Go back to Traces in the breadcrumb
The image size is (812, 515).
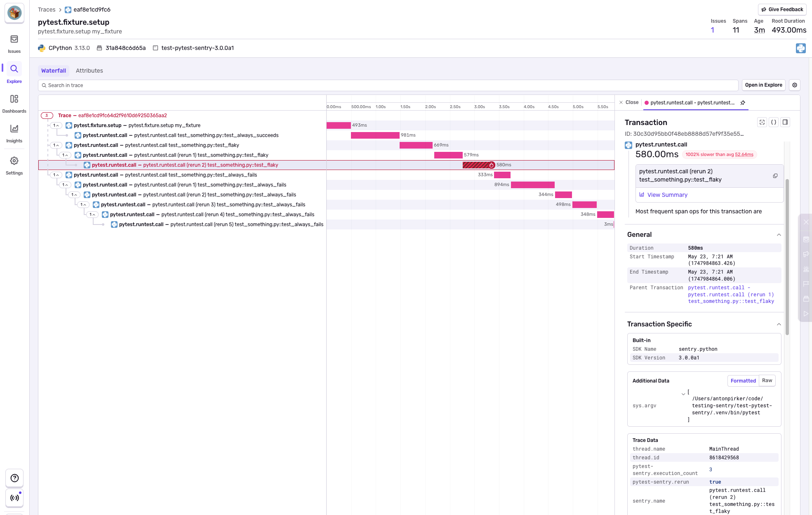(47, 9)
